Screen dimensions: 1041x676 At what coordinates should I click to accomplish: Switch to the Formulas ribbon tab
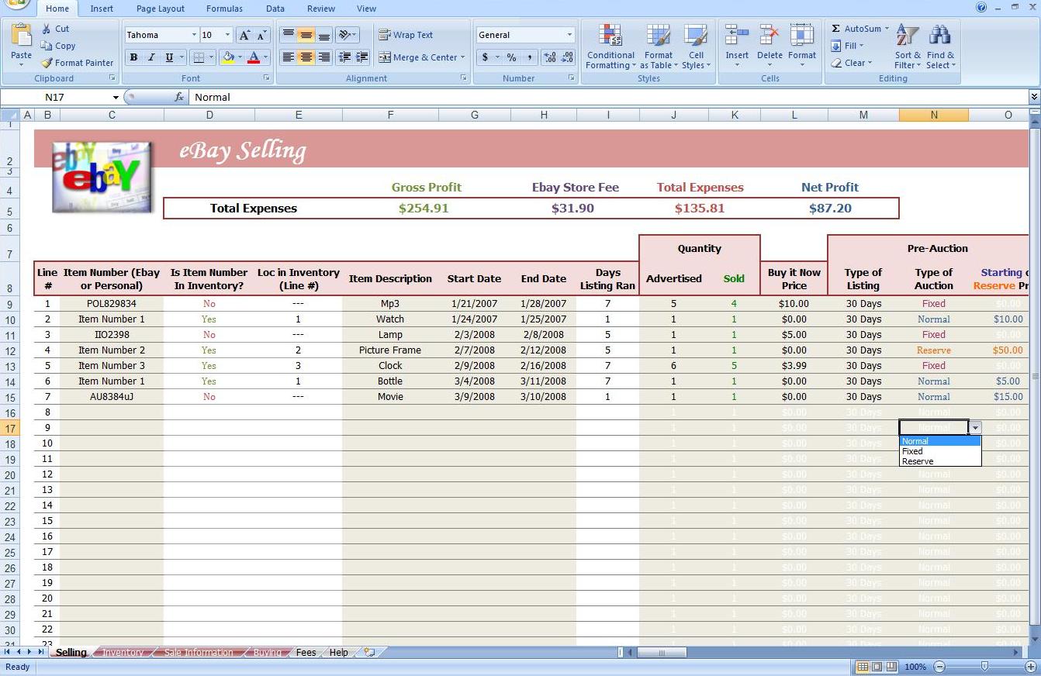click(224, 9)
